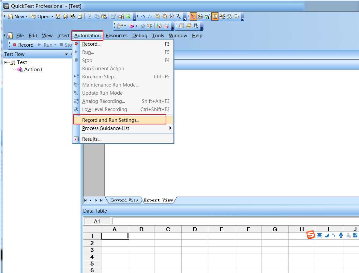
Task: Select the Test root tree item
Action: pyautogui.click(x=22, y=62)
